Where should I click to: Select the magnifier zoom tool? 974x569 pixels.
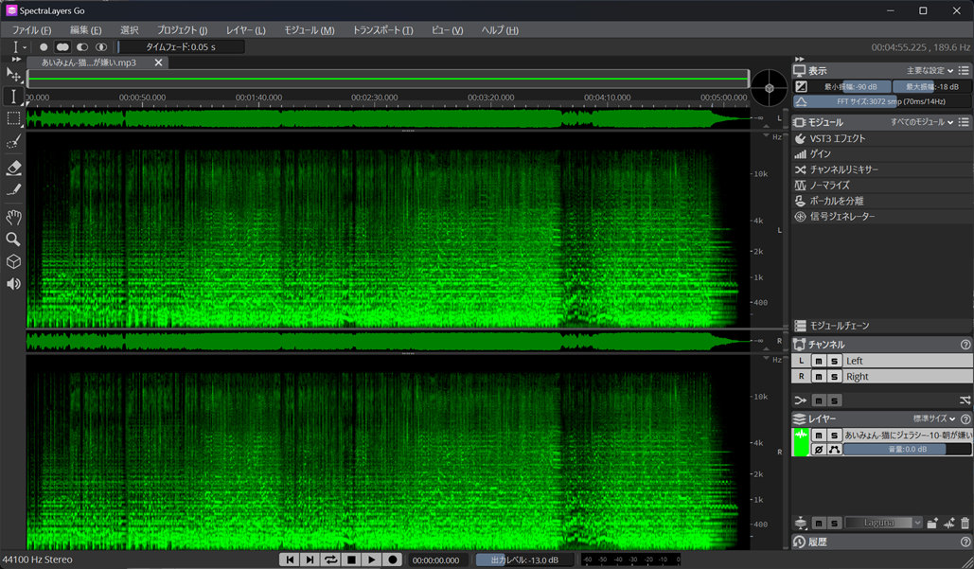(x=13, y=240)
